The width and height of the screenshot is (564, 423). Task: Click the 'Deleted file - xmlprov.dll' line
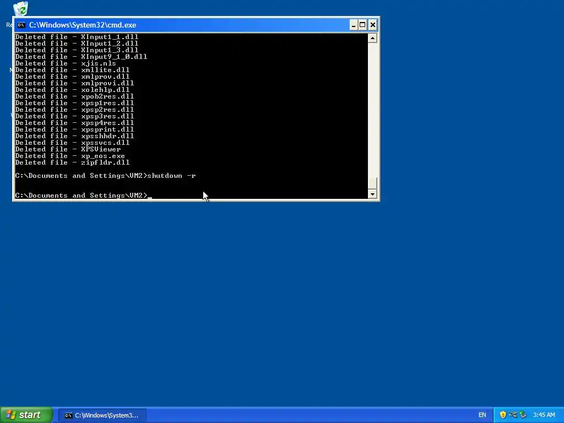(72, 77)
